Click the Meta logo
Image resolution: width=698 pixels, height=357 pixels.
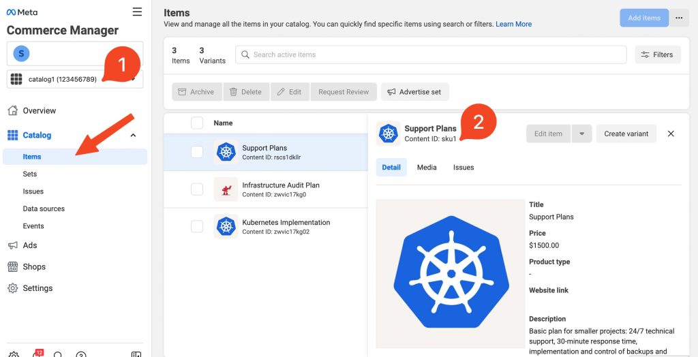coord(21,12)
